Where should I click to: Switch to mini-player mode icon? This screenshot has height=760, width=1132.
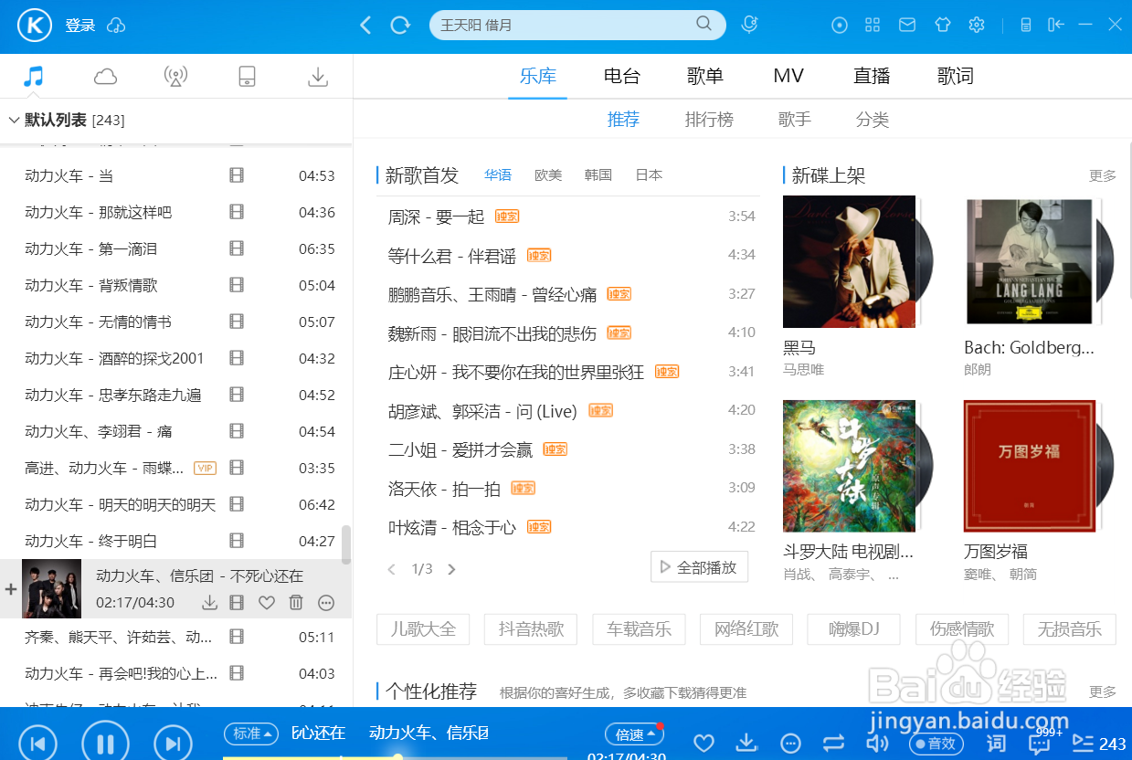click(x=1026, y=26)
